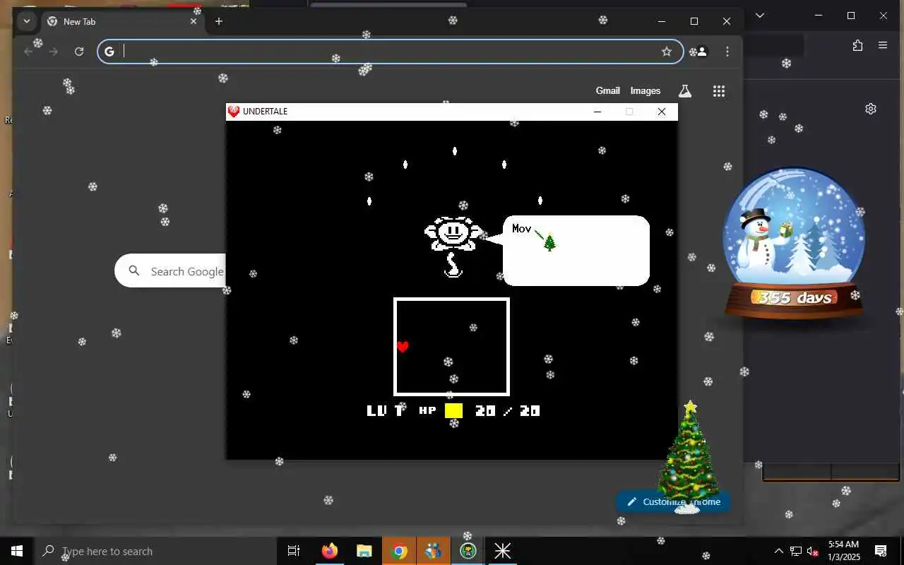Bookmark this tab with the star icon

tap(666, 52)
